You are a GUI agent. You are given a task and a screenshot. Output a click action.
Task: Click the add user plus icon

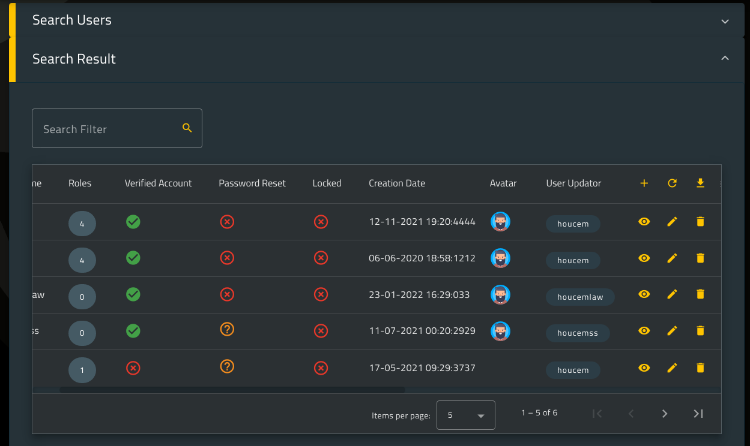click(644, 183)
